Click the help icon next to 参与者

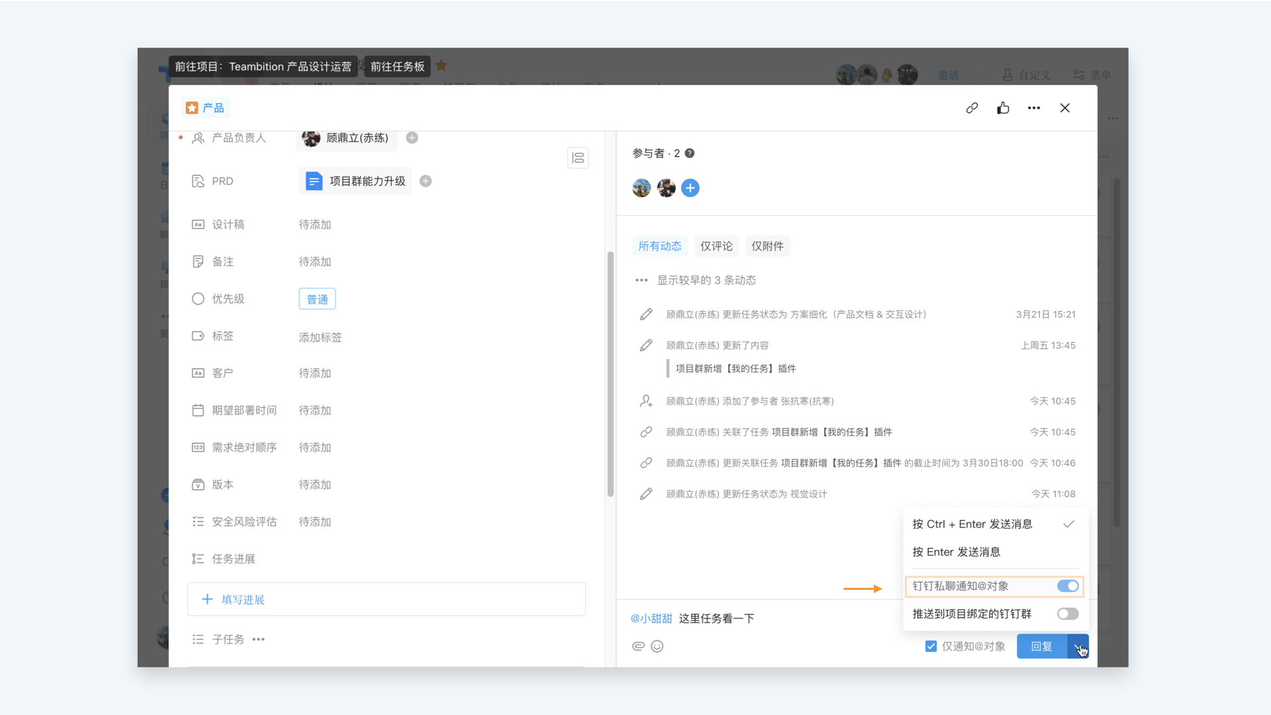[690, 153]
